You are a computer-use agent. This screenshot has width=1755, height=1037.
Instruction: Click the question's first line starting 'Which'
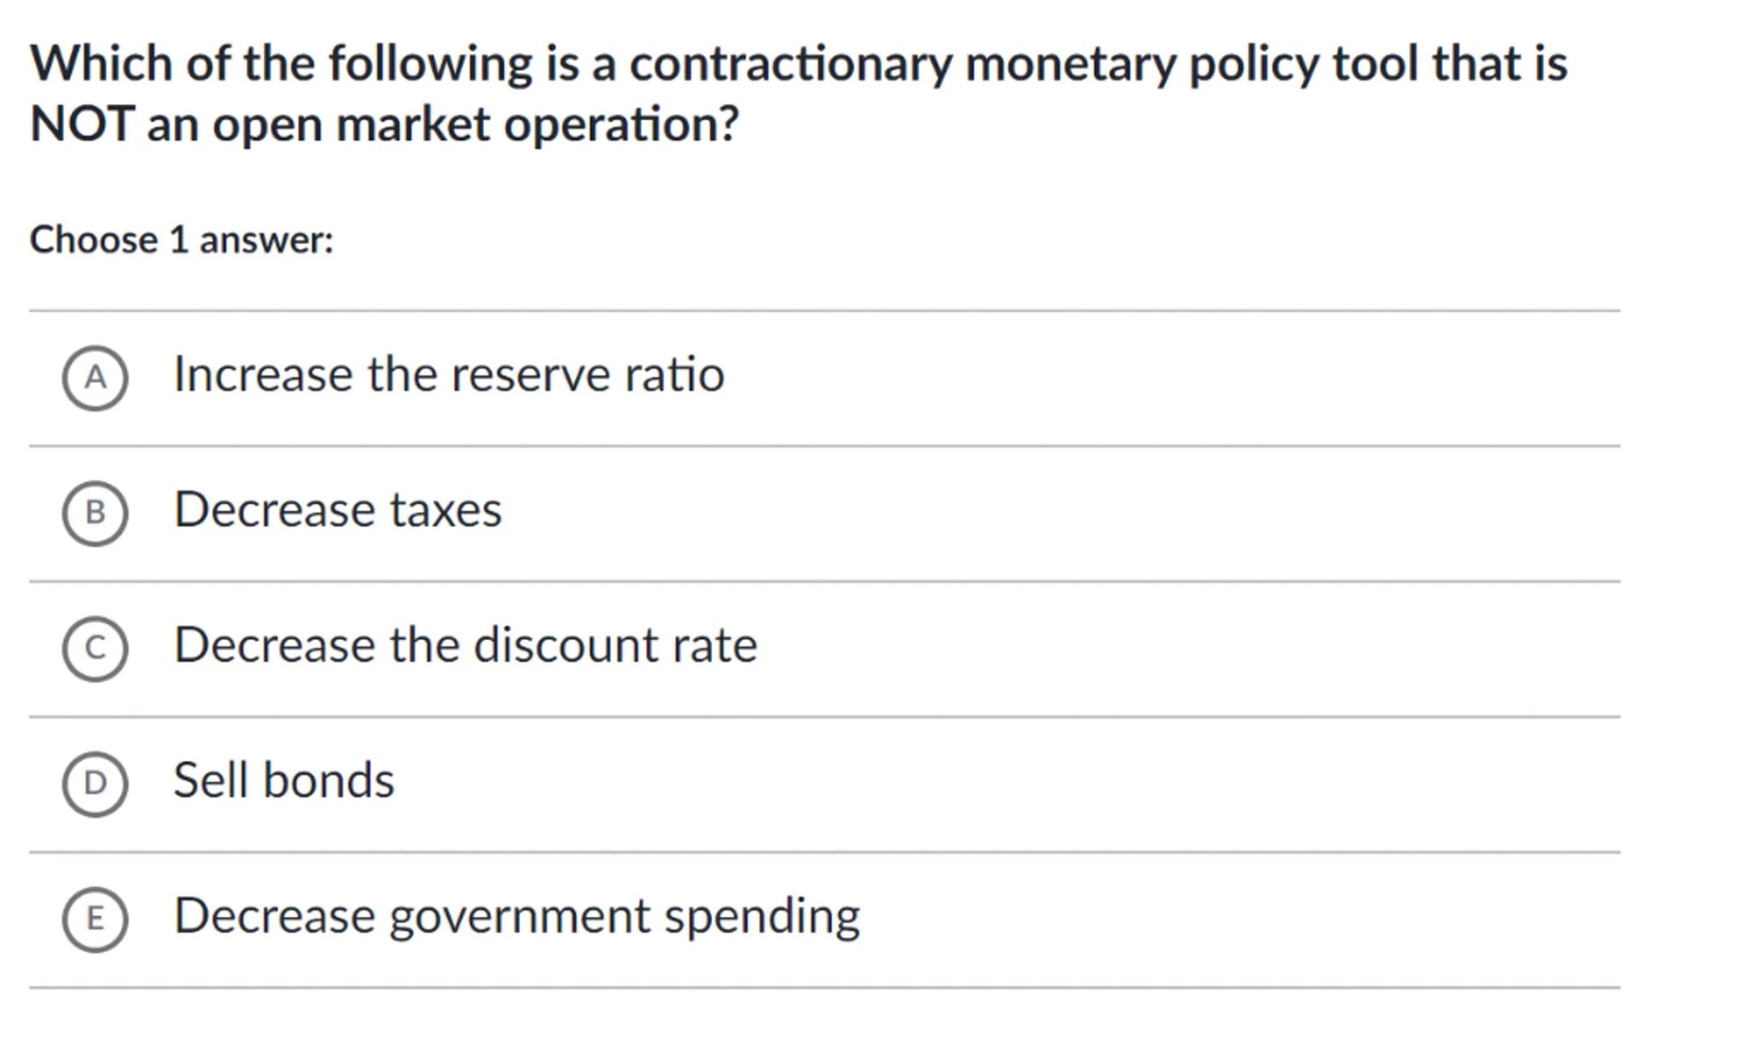point(799,64)
